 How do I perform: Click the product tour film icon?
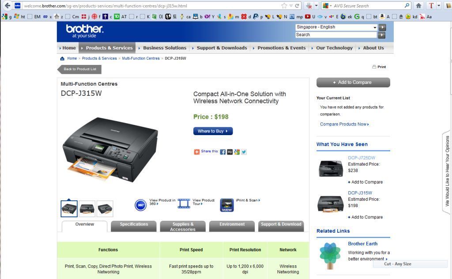coord(184,204)
